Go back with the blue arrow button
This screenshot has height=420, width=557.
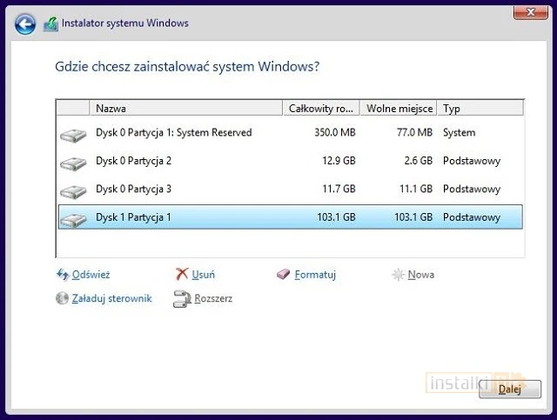[25, 24]
